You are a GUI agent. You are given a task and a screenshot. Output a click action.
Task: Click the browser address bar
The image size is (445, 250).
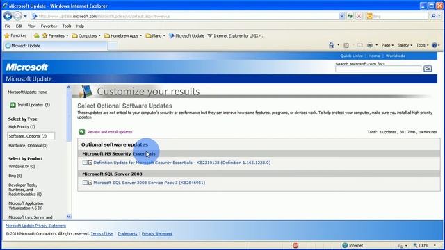coord(186,16)
